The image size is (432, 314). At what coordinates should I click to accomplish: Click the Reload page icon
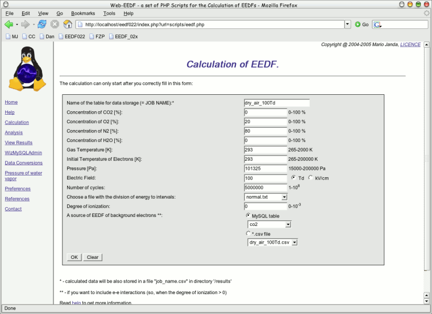[x=42, y=24]
